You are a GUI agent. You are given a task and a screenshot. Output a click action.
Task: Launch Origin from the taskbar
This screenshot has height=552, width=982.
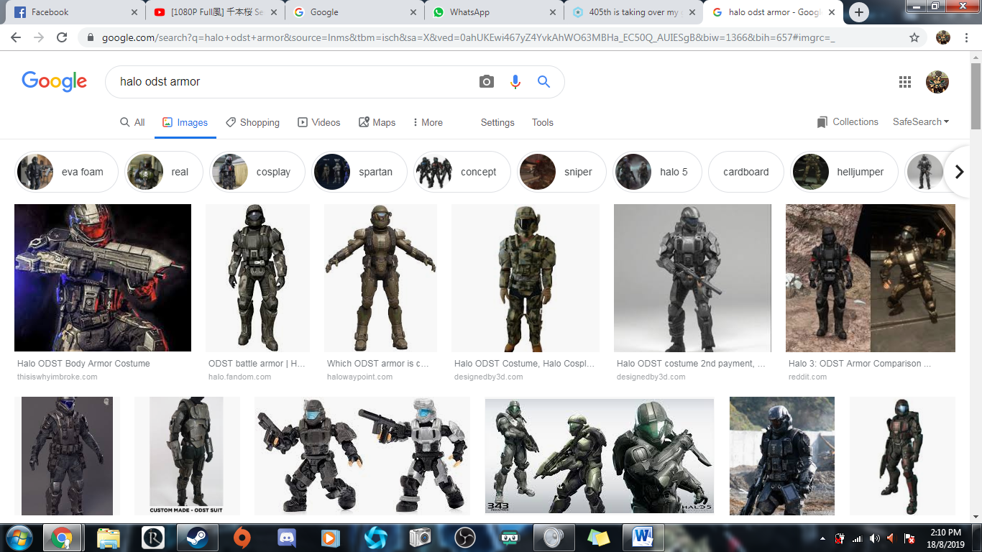coord(242,538)
